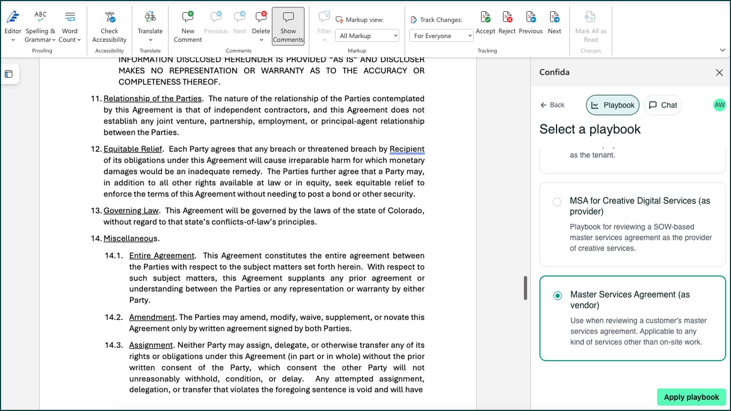This screenshot has height=411, width=731.
Task: Open the Editor proofing tool
Action: point(13,21)
